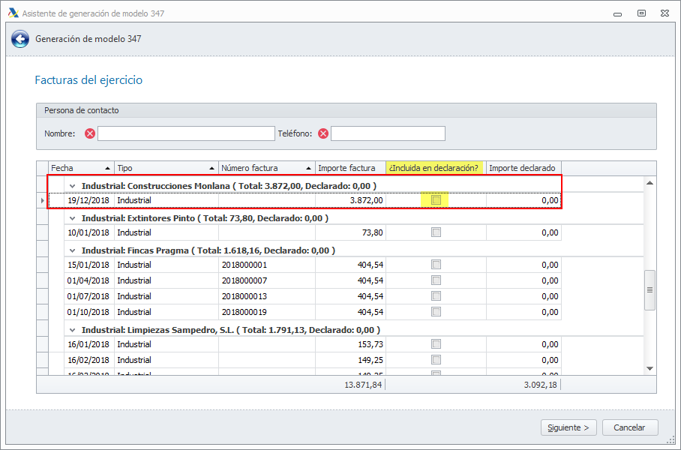Collapse the Fincas Pragma group
The image size is (681, 450).
coord(73,250)
